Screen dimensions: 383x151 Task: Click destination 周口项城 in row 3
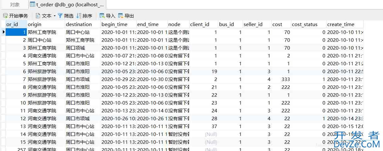83,48
